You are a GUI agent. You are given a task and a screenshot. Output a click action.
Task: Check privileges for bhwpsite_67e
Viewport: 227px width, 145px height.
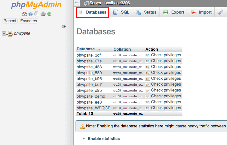pos(166,61)
